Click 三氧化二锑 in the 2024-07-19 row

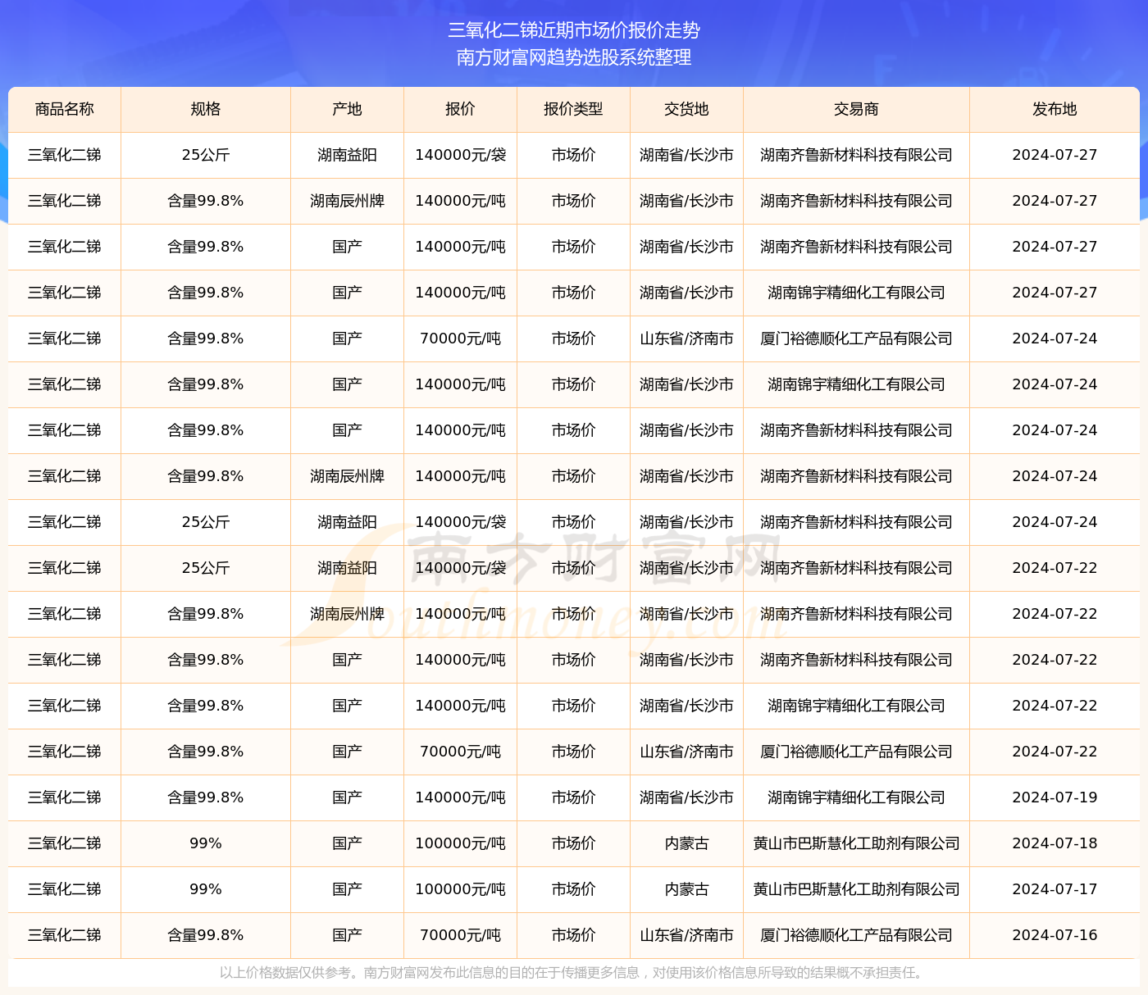point(65,797)
